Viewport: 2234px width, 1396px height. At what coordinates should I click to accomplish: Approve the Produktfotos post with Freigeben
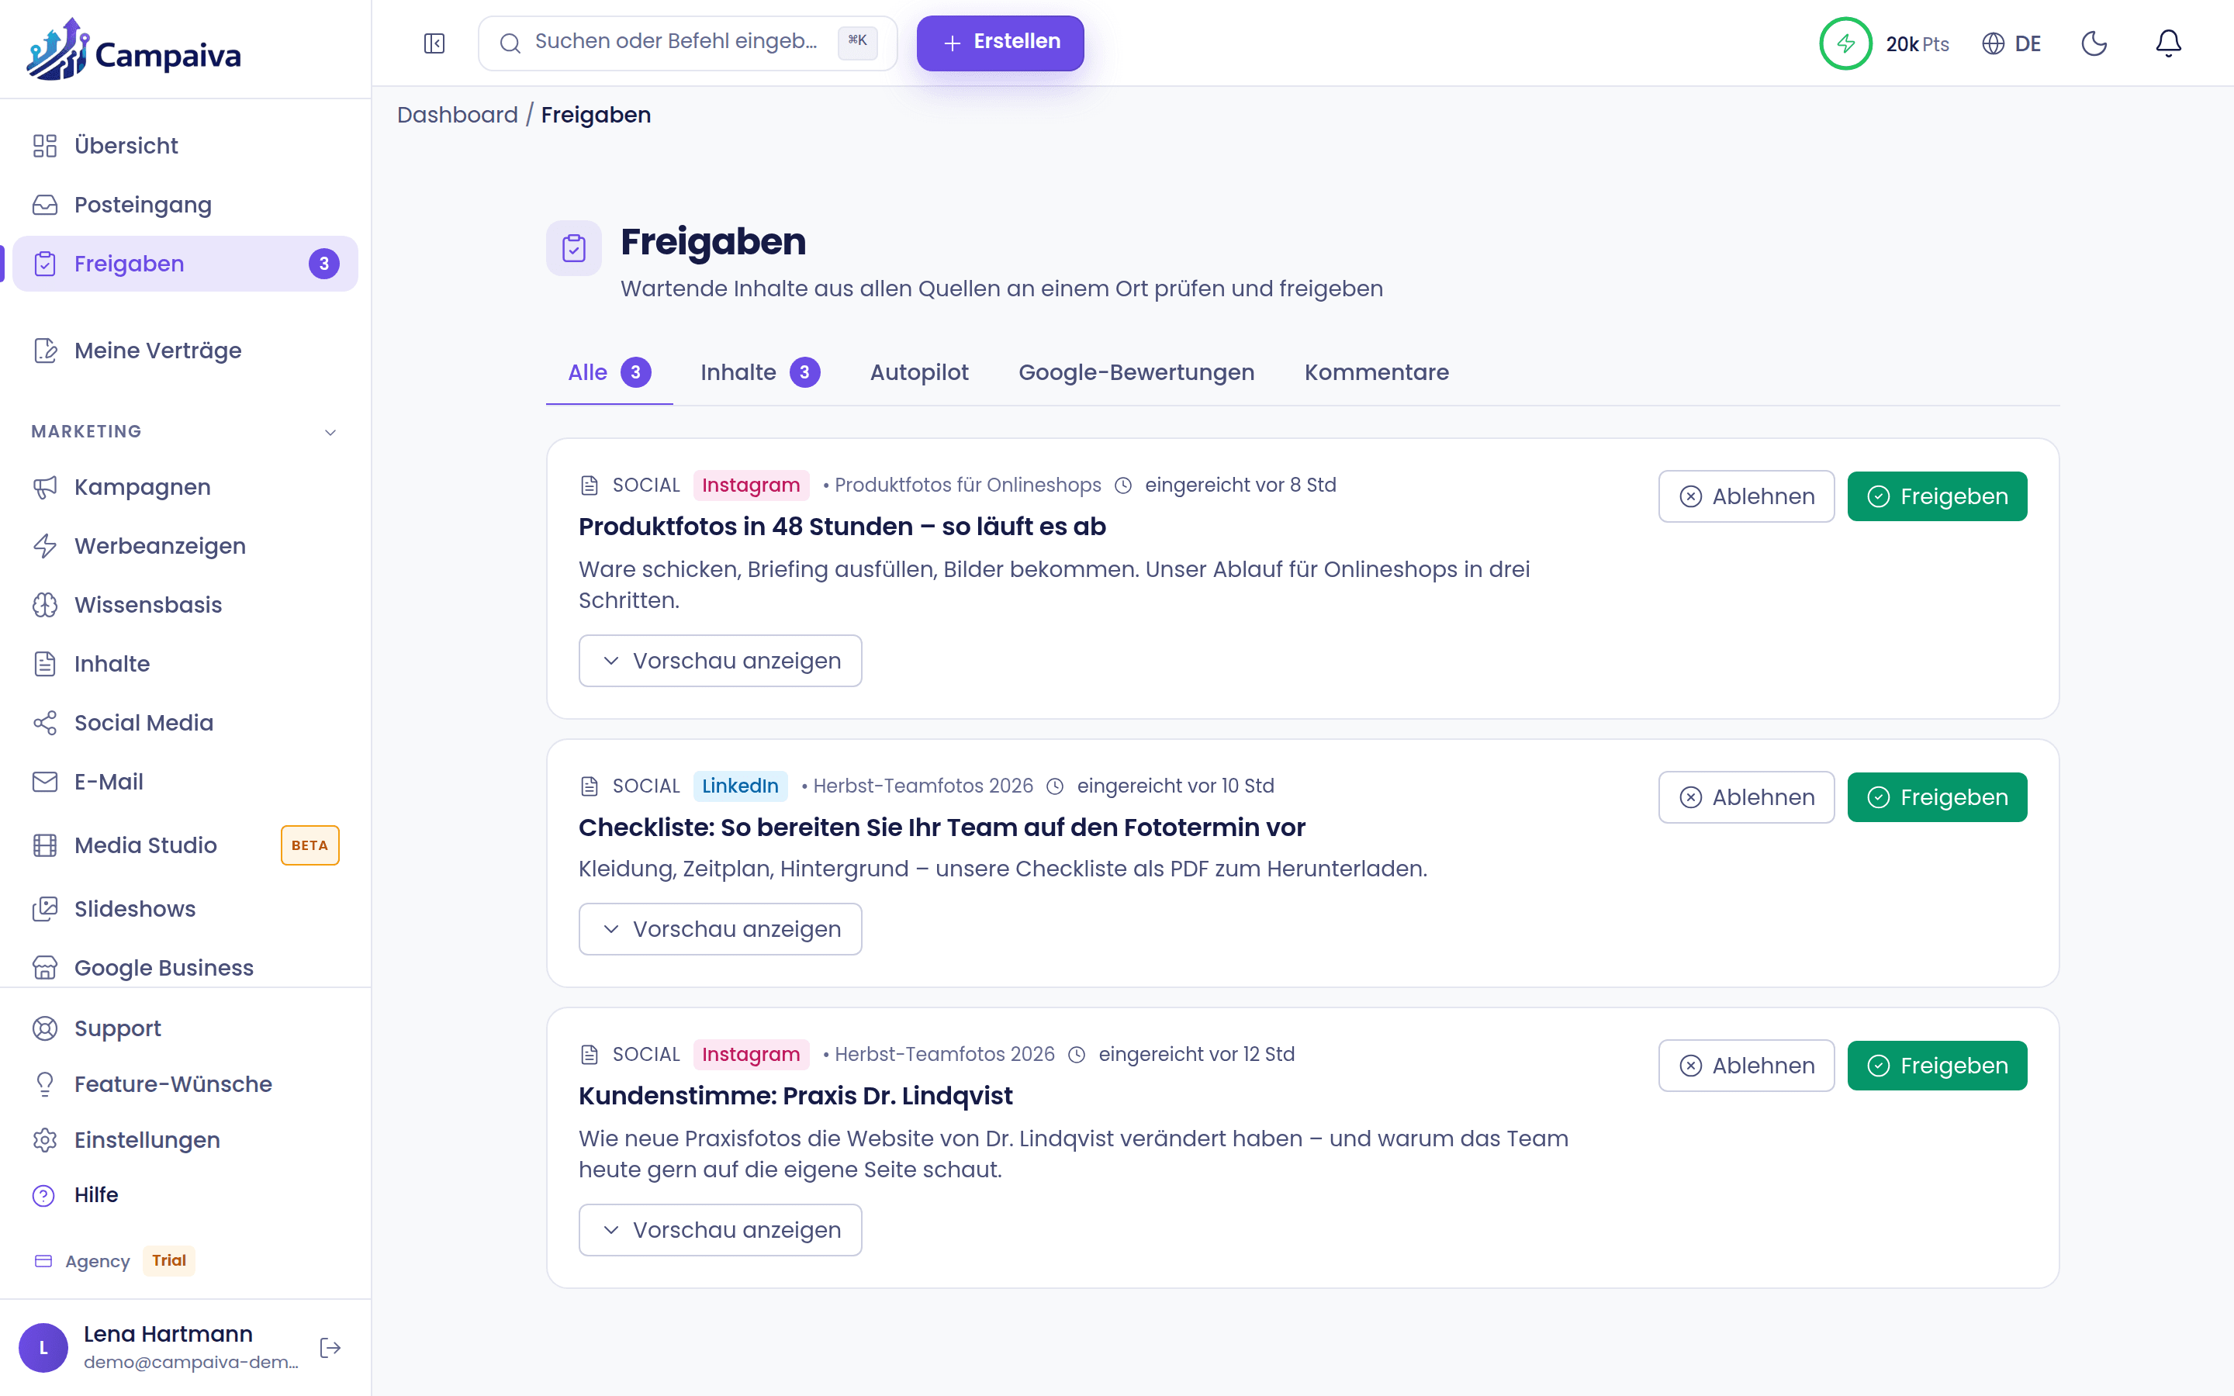1937,496
